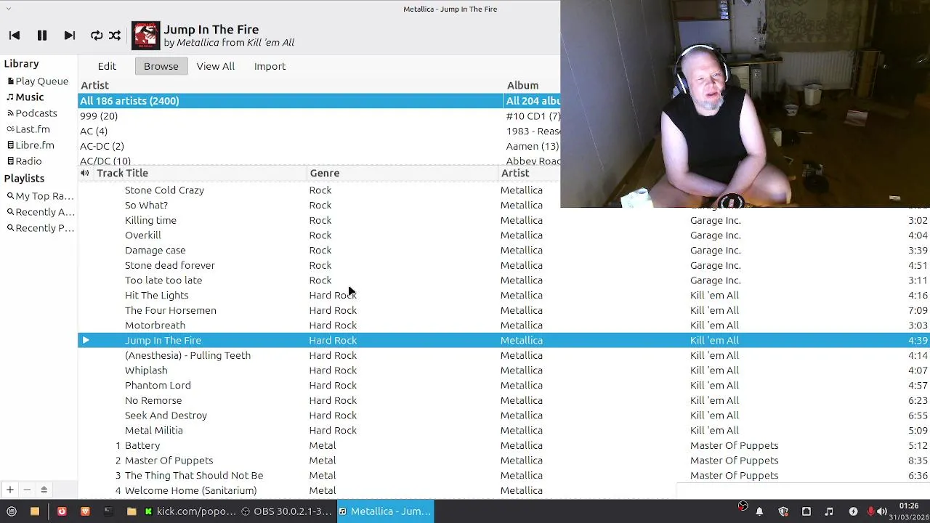Select the track The Four Horsemen
Viewport: 930px width, 523px height.
point(170,310)
